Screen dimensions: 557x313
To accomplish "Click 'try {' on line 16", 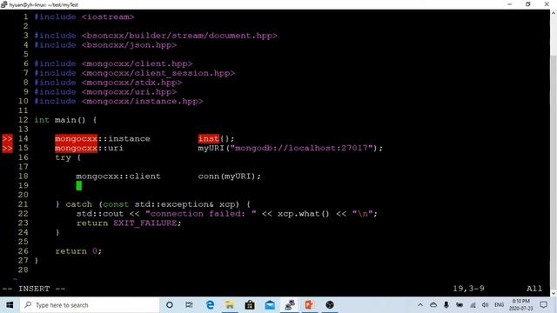I will click(68, 157).
